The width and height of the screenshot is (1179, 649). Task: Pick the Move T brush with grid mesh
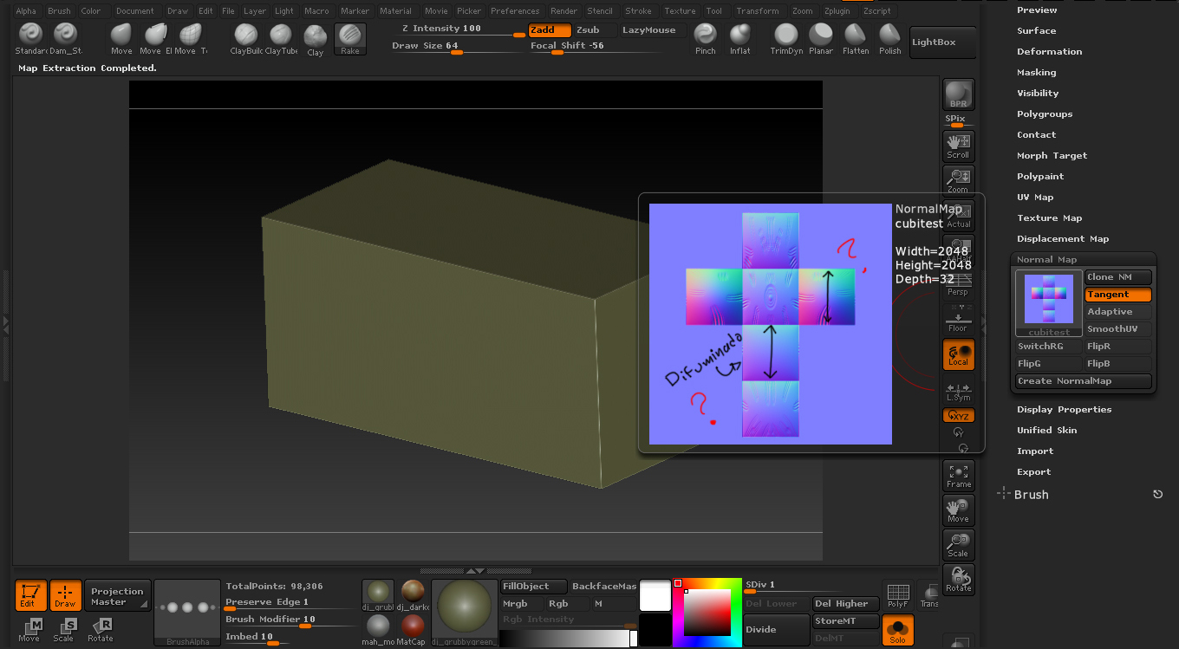tap(190, 39)
